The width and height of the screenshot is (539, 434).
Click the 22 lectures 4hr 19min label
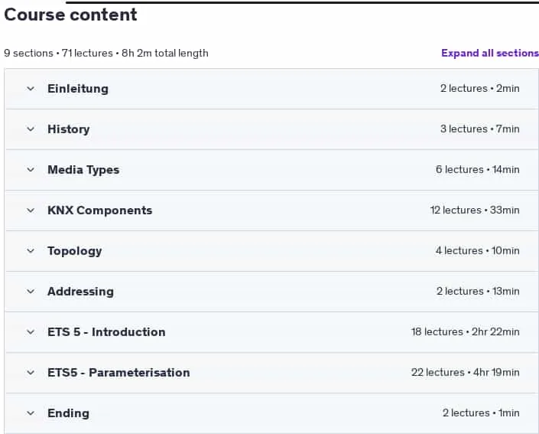click(466, 373)
